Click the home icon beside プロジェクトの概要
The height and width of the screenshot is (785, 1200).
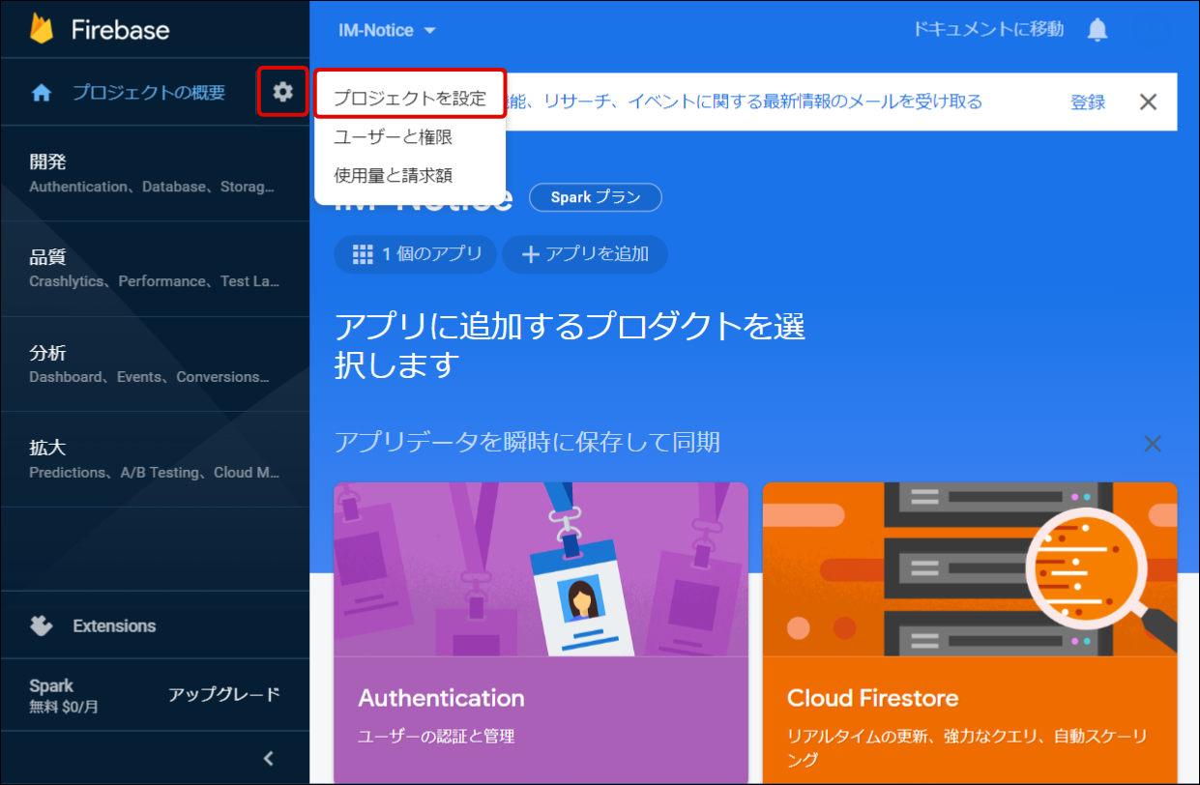[42, 94]
